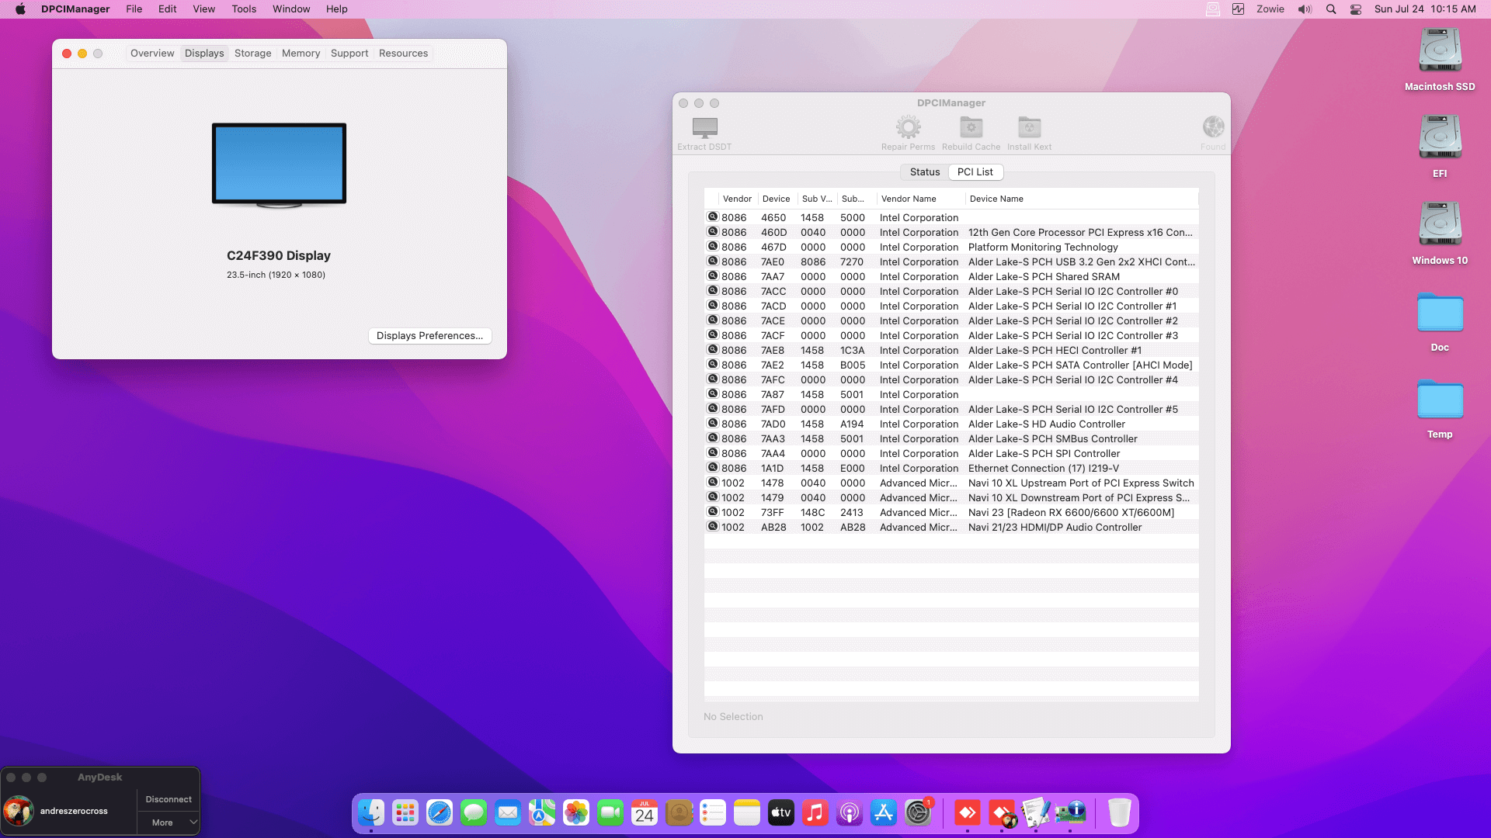1491x838 pixels.
Task: Select the PCI List tab
Action: tap(975, 172)
